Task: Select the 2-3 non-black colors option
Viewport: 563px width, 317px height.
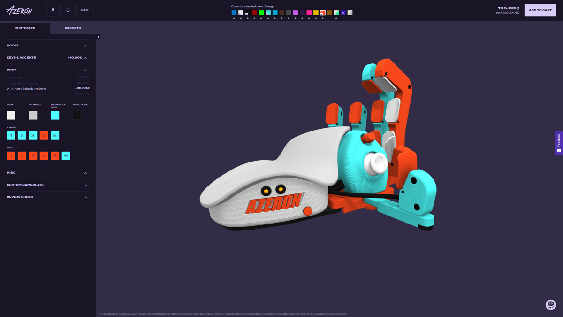Action: coord(48,89)
